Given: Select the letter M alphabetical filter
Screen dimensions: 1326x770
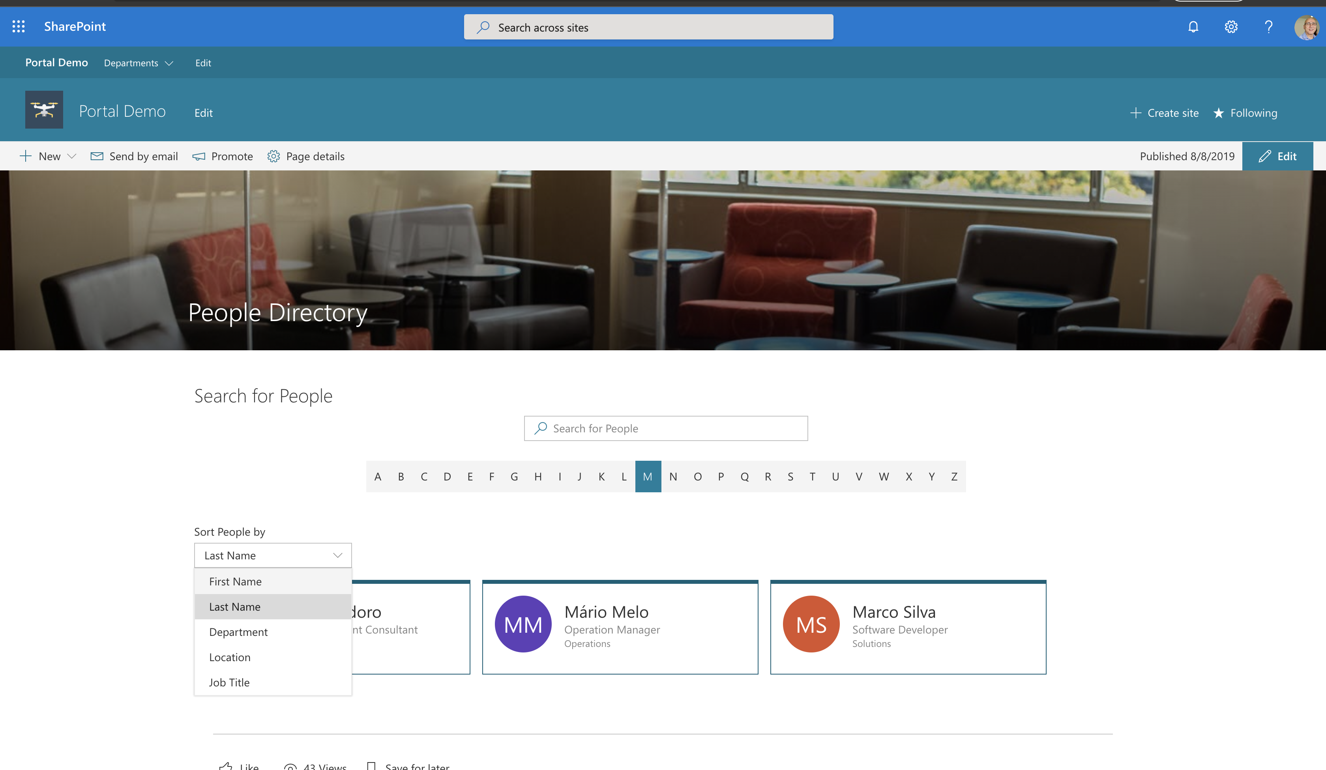Looking at the screenshot, I should point(647,476).
